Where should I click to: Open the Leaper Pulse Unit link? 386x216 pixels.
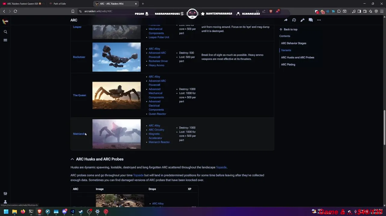159,37
